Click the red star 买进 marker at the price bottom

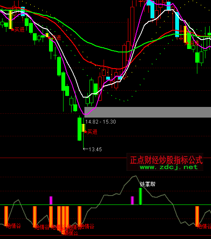[90, 132]
